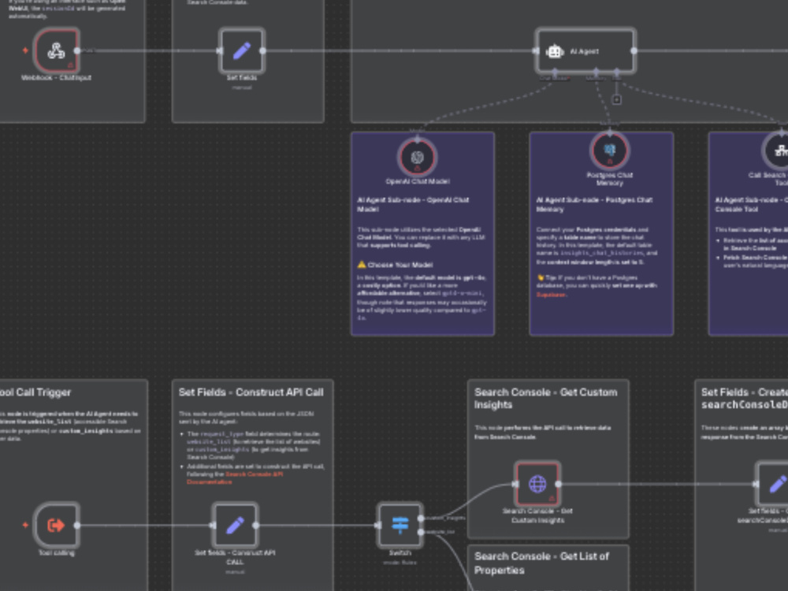The image size is (788, 591).
Task: Click the Switch node custom_insights output
Action: pos(421,519)
